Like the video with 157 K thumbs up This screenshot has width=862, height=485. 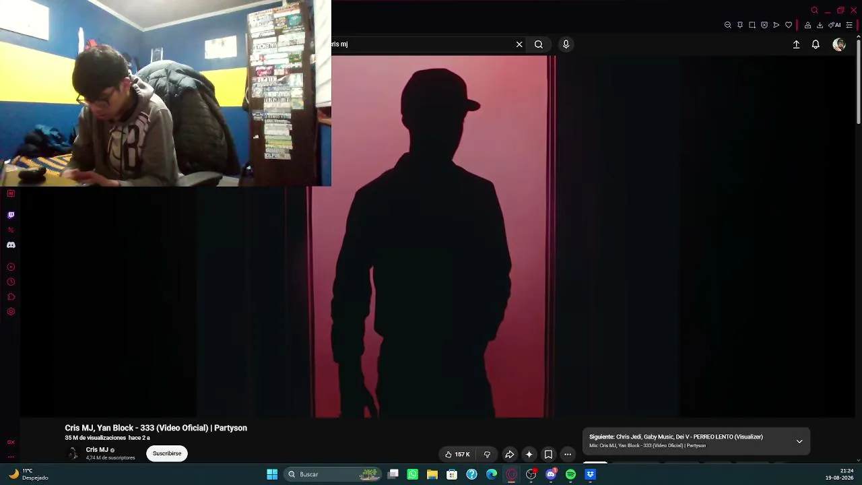(x=457, y=455)
